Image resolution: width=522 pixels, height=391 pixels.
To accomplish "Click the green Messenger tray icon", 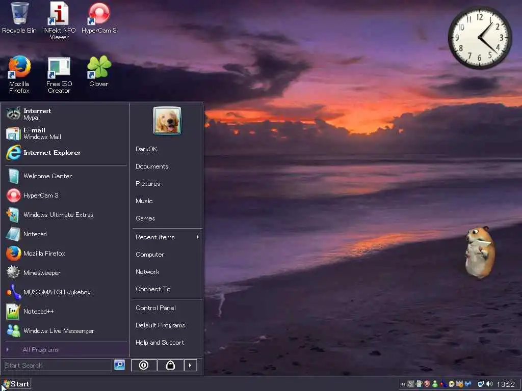I will click(x=435, y=384).
